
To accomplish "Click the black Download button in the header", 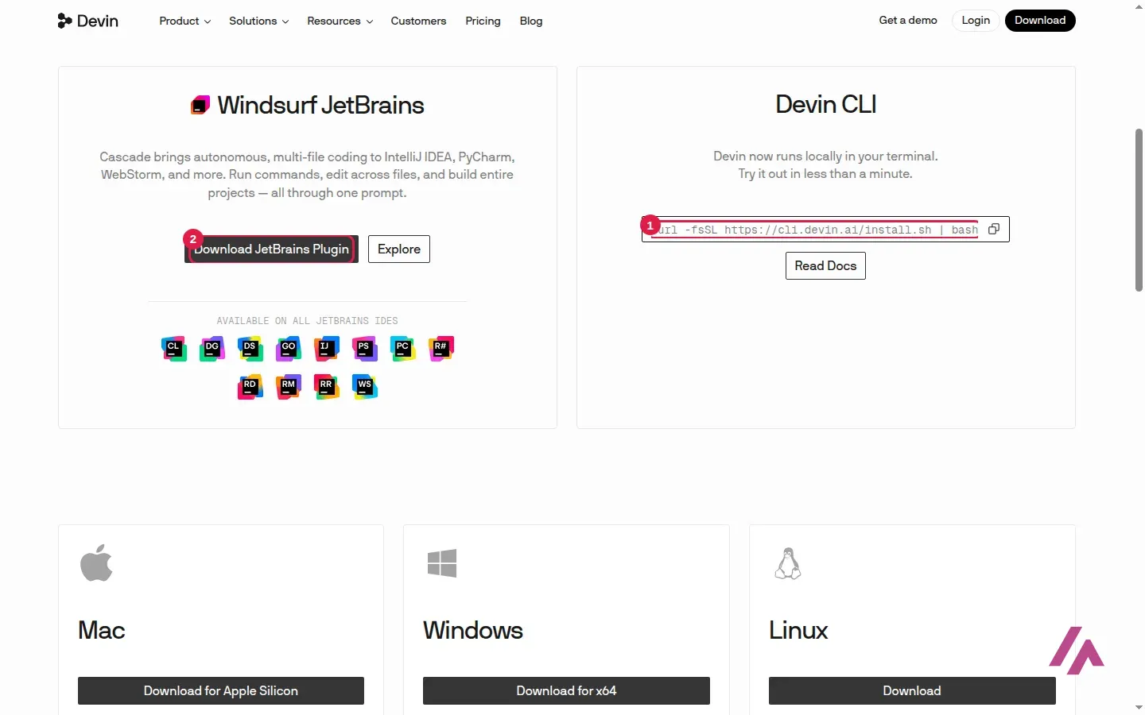I will [x=1040, y=21].
